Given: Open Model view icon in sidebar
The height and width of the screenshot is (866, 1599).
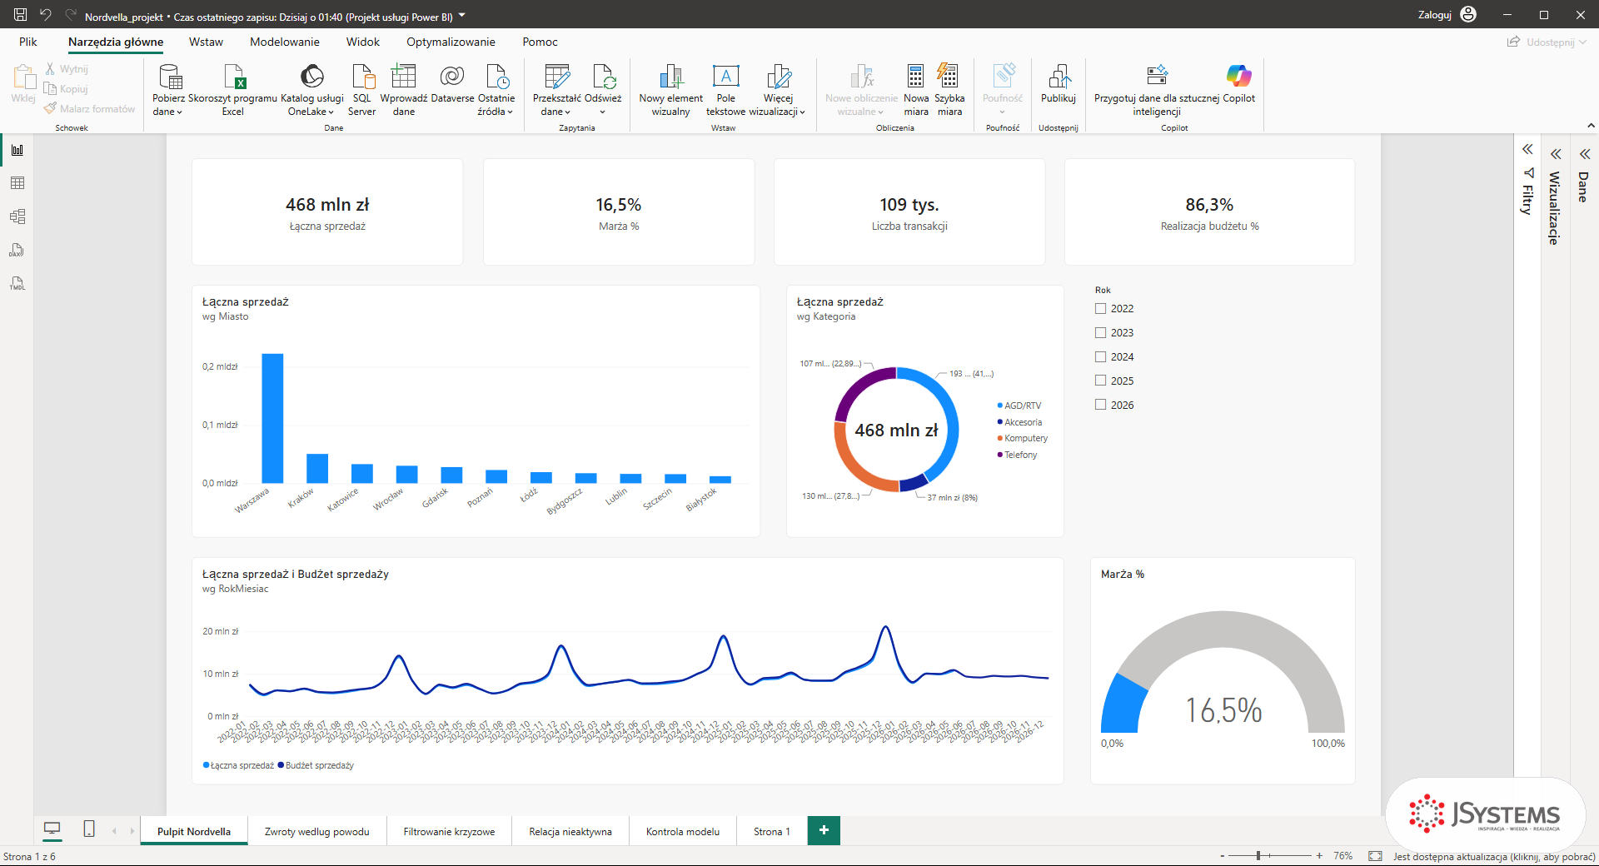Looking at the screenshot, I should 17,216.
